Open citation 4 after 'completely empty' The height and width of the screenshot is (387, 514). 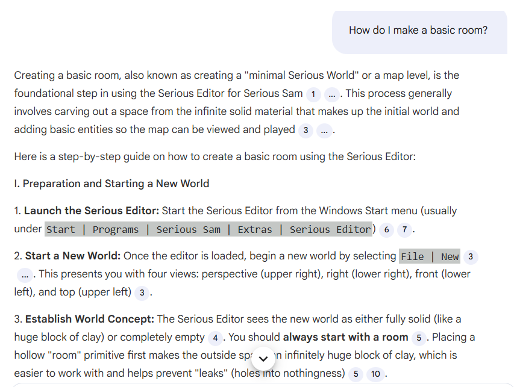(215, 338)
